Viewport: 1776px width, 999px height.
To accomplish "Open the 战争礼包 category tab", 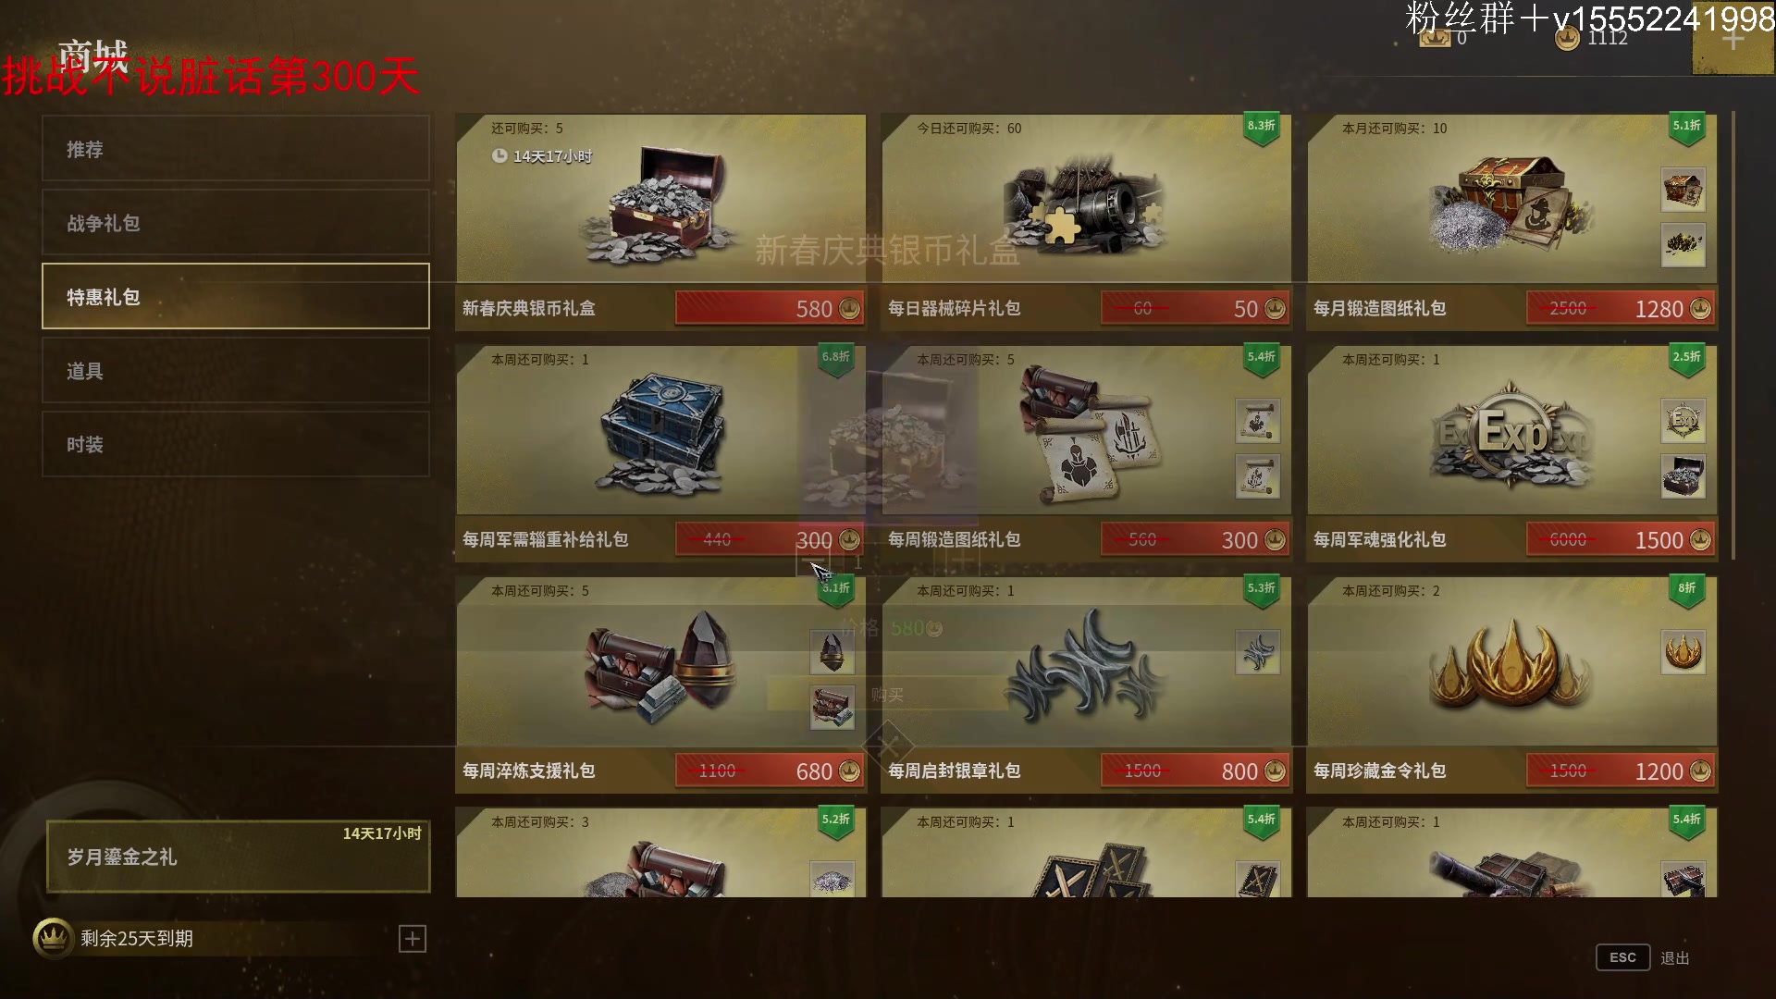I will pos(235,223).
